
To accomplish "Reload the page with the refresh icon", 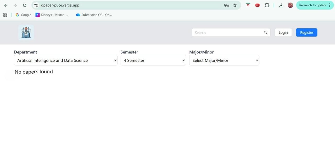I will [x=25, y=5].
